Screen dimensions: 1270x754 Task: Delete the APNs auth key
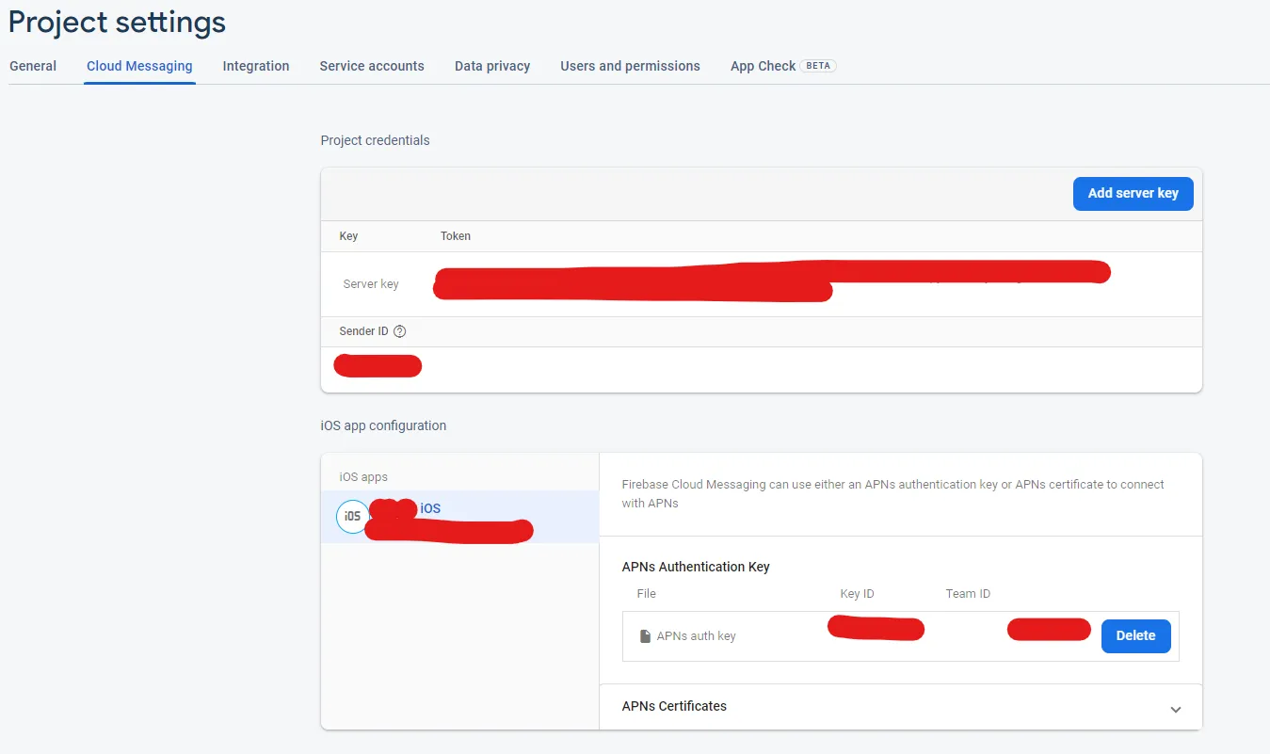[1136, 635]
